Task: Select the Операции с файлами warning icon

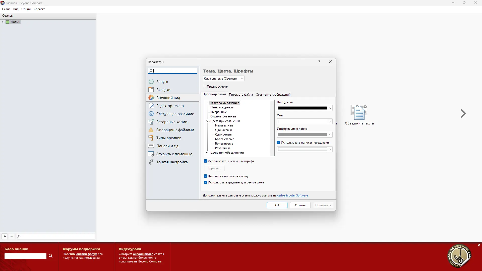Action: (x=151, y=130)
